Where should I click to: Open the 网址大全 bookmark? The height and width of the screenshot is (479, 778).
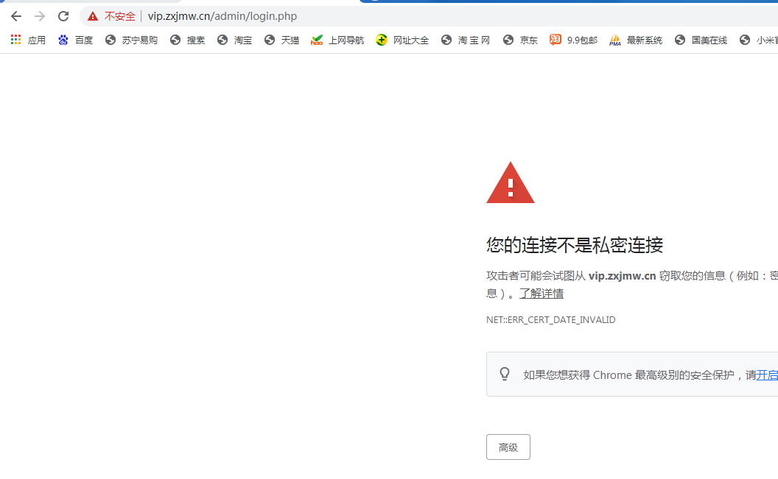coord(402,40)
